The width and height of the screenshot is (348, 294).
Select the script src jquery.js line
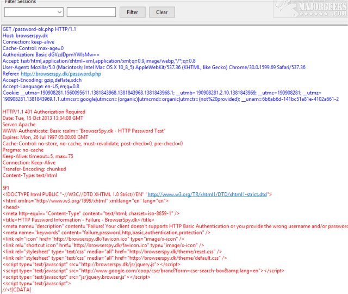pos(91,265)
